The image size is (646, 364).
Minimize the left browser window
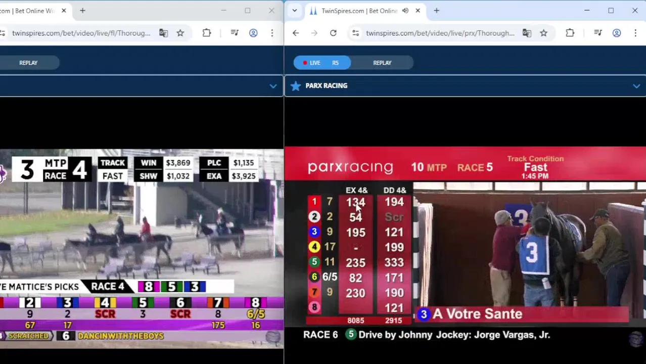tap(223, 11)
